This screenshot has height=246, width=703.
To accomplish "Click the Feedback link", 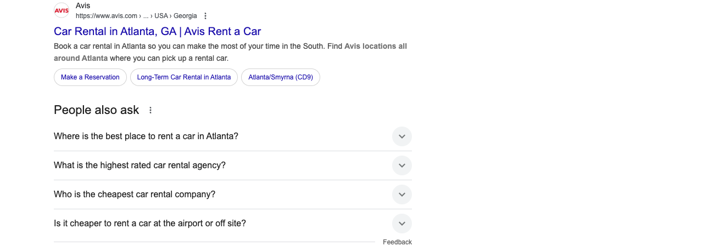I will pyautogui.click(x=397, y=242).
